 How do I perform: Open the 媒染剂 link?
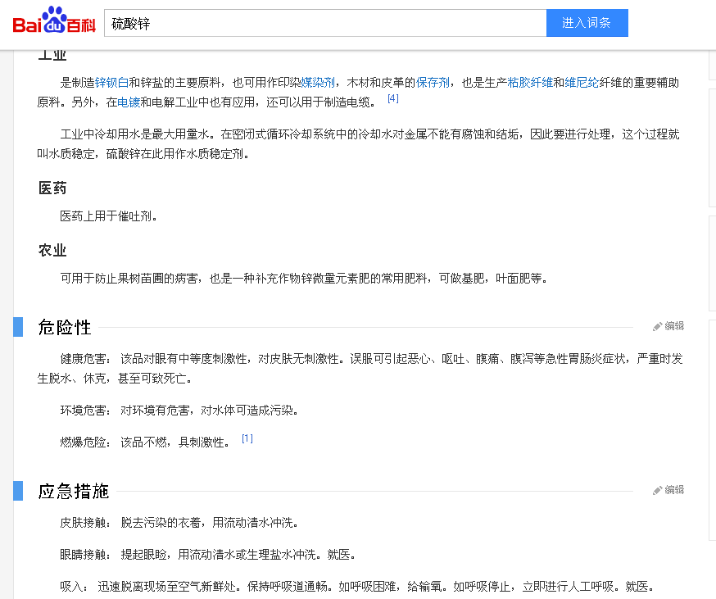tap(318, 83)
